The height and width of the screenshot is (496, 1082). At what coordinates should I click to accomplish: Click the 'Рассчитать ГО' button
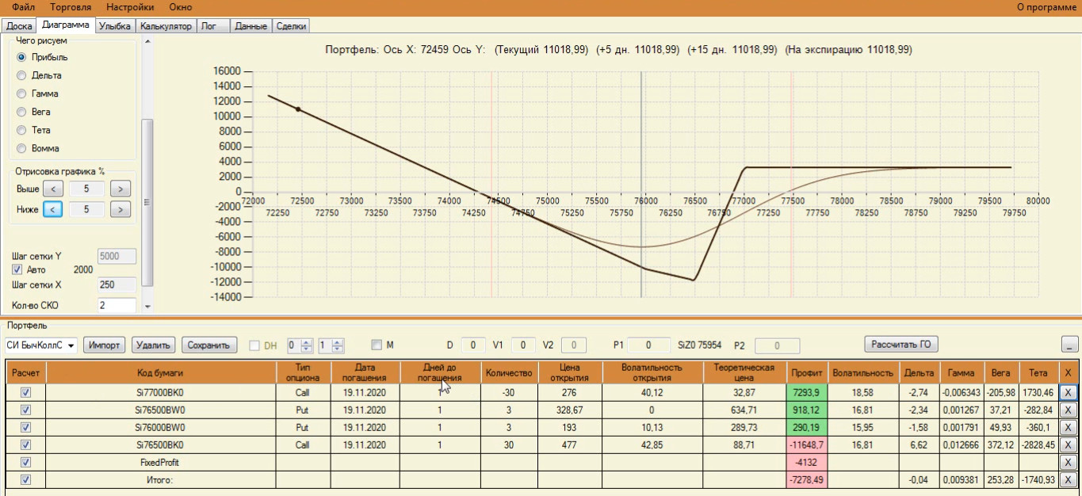coord(900,344)
